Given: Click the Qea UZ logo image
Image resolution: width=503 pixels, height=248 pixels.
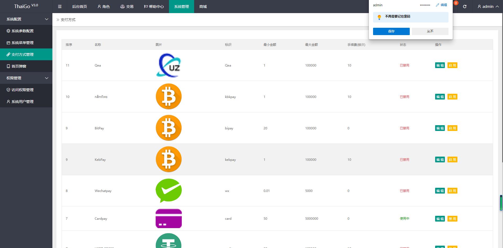Looking at the screenshot, I should click(169, 65).
